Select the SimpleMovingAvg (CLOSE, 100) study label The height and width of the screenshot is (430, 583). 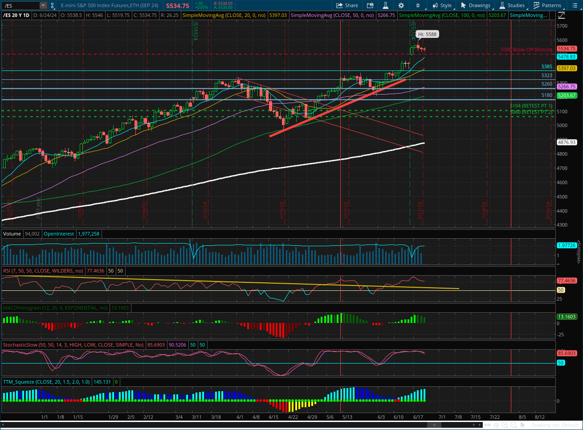coord(442,15)
